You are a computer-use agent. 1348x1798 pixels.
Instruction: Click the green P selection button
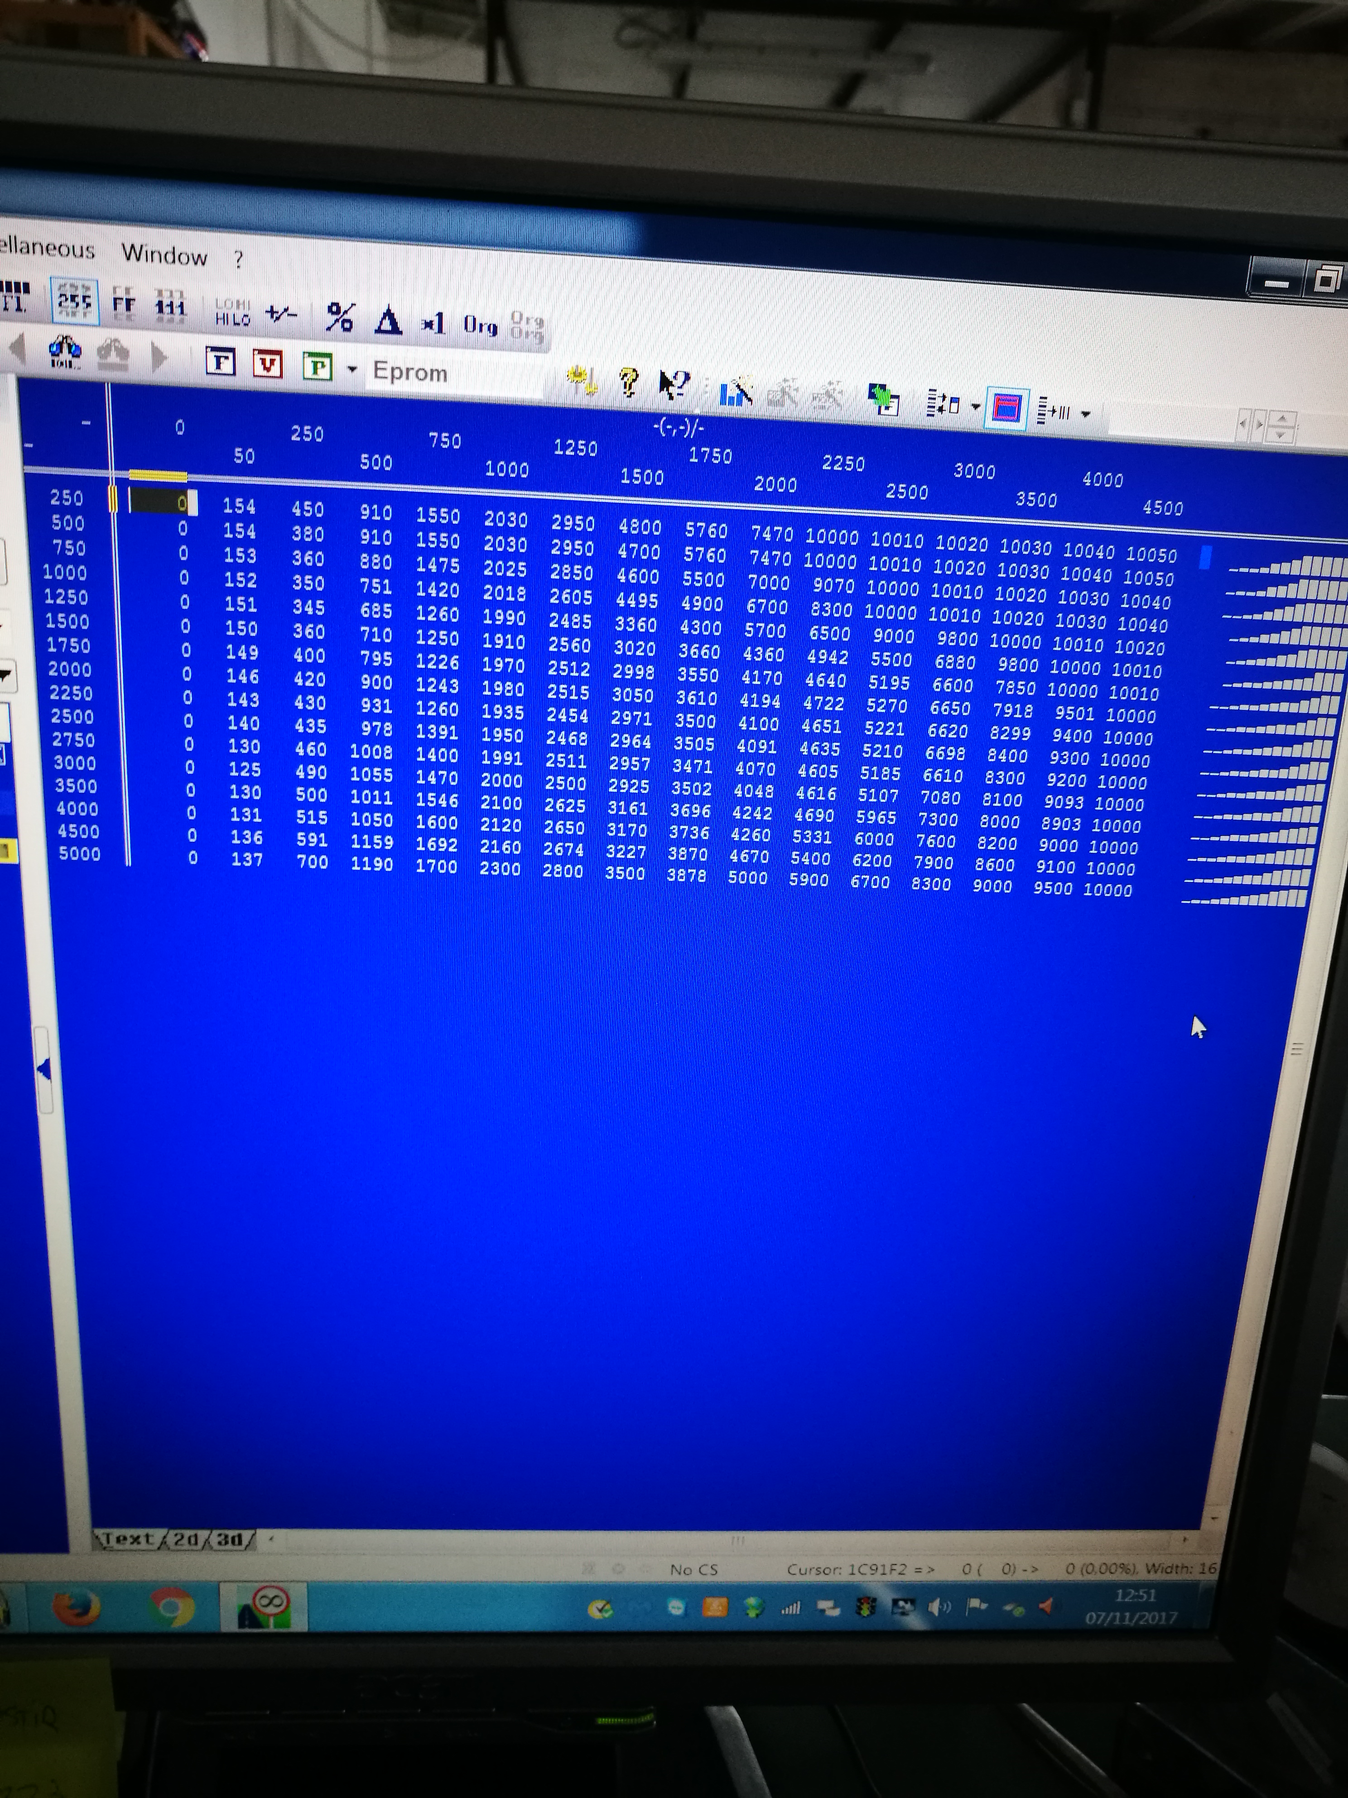pyautogui.click(x=317, y=367)
